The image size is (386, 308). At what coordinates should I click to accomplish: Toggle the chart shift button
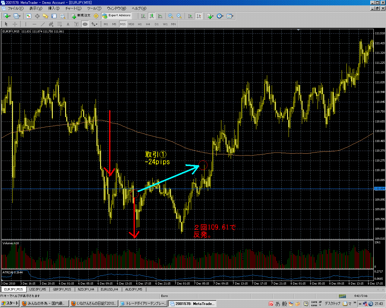(x=198, y=16)
